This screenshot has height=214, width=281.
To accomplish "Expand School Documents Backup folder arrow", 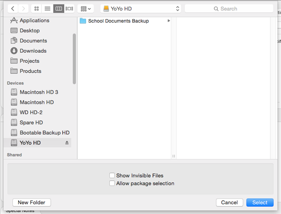I will 169,21.
